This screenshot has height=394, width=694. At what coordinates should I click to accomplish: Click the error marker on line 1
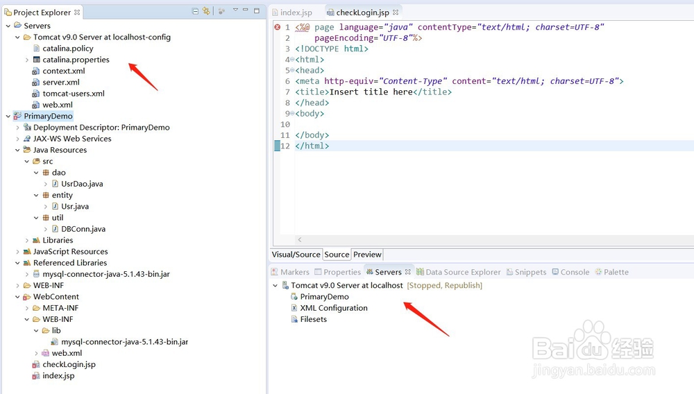point(277,27)
